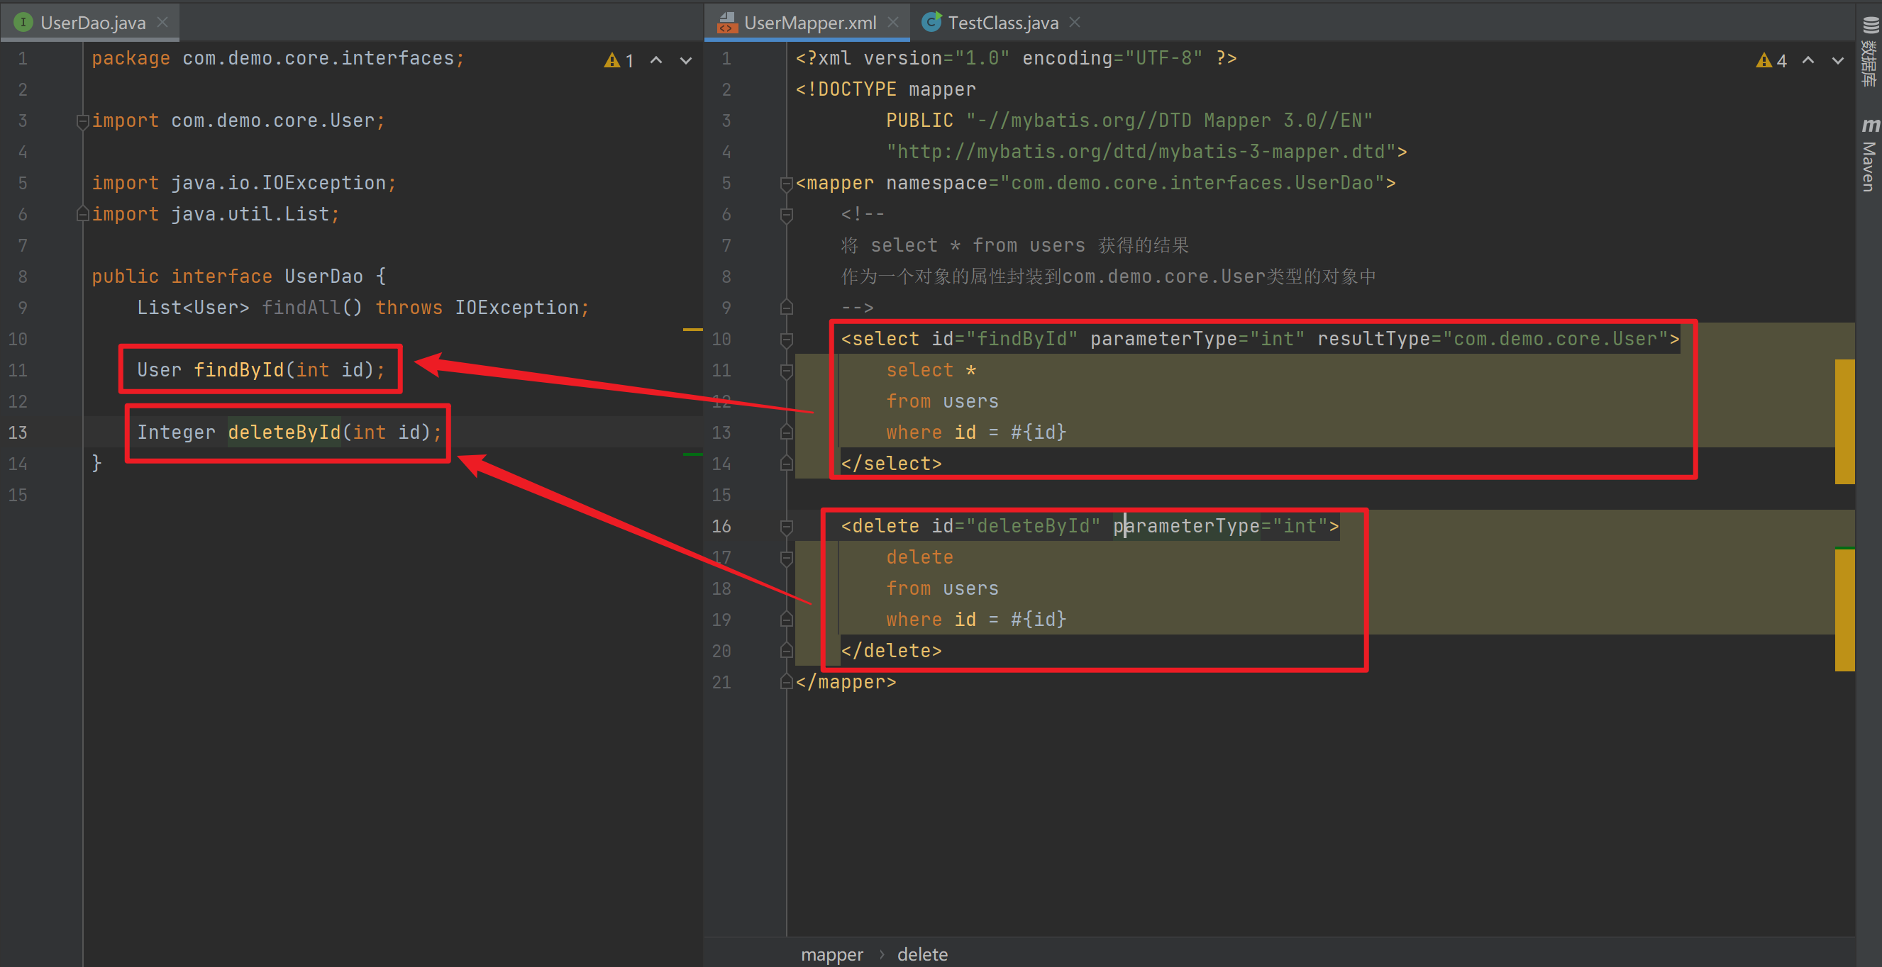Collapse the mapper tag fold on line 5
Image resolution: width=1882 pixels, height=967 pixels.
(786, 184)
